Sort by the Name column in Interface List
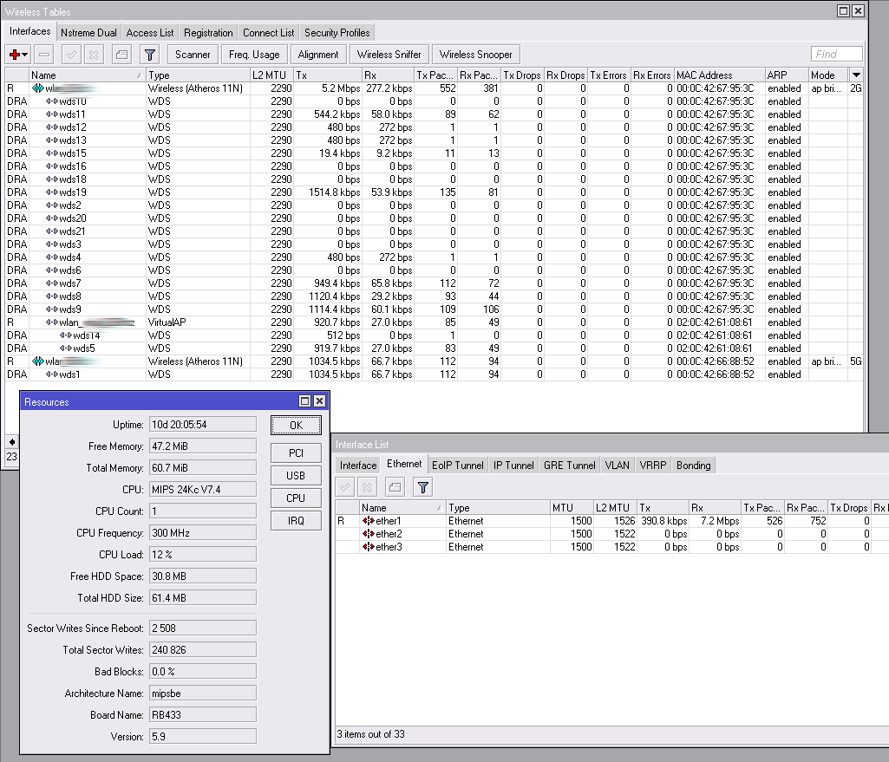 click(402, 508)
